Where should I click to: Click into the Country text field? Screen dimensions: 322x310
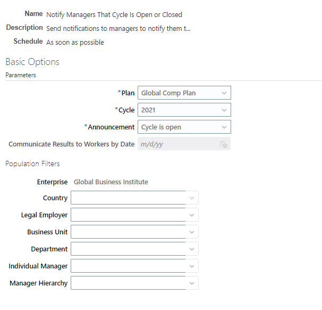tap(128, 198)
